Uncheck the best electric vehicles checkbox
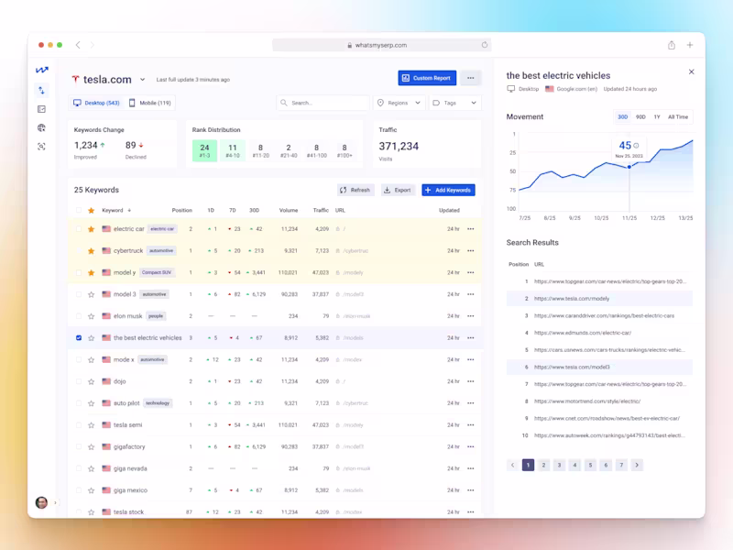 [79, 337]
